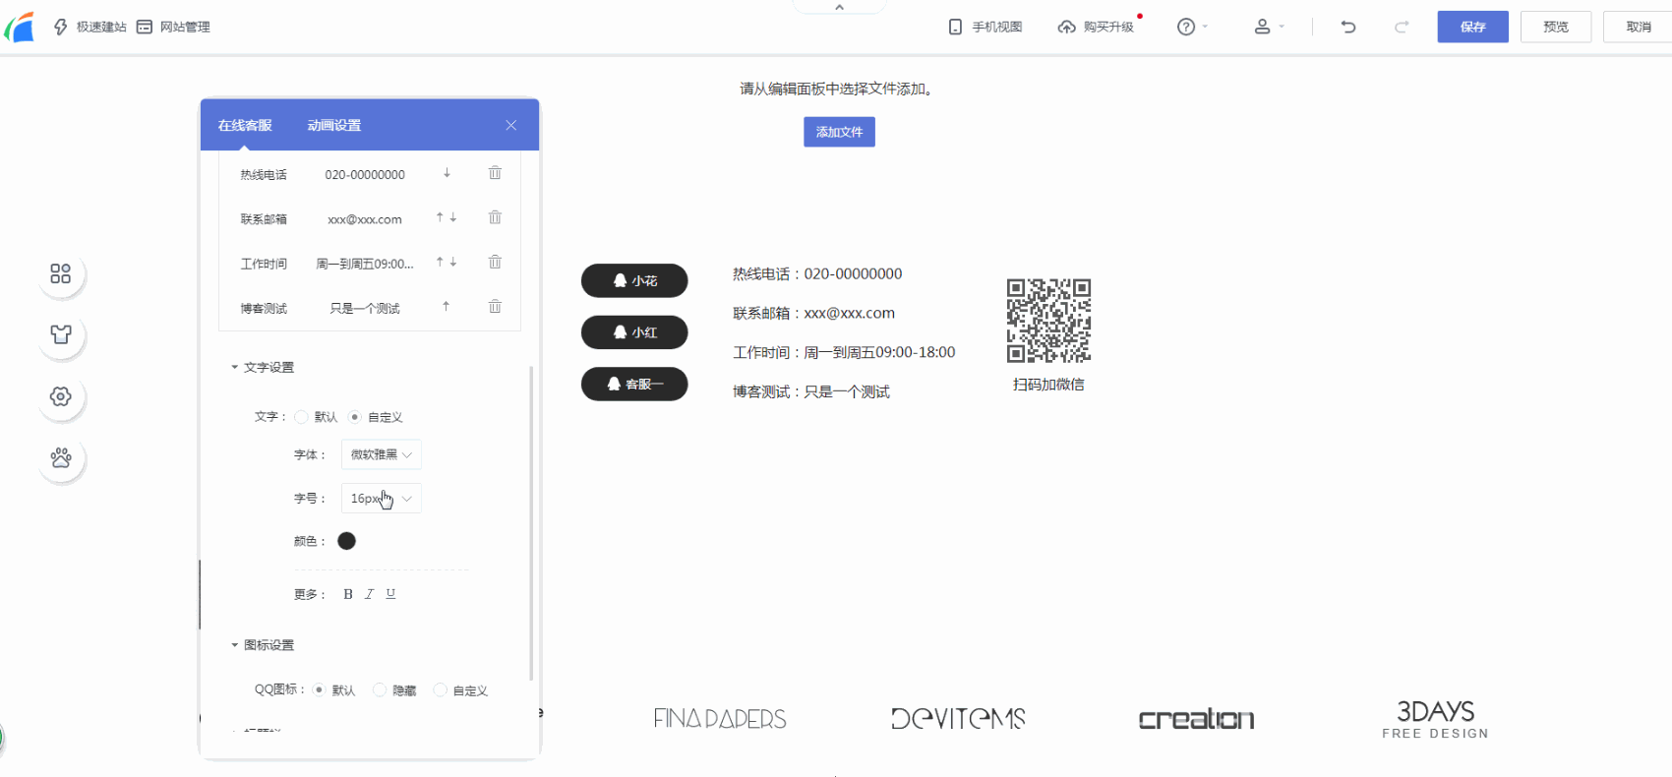
Task: Open the theme shirt sidebar icon
Action: 61,334
